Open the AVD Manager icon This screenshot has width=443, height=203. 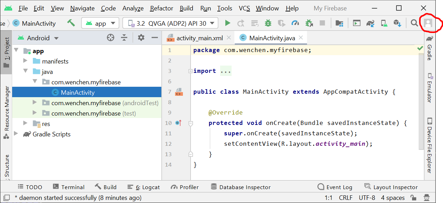(x=384, y=23)
